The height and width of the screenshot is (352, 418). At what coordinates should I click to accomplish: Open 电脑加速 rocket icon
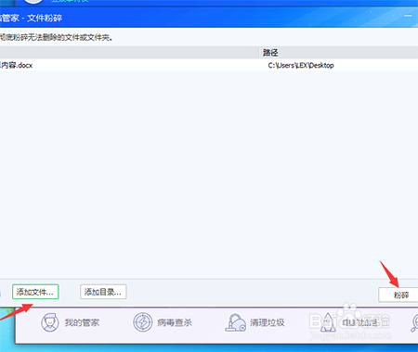328,322
